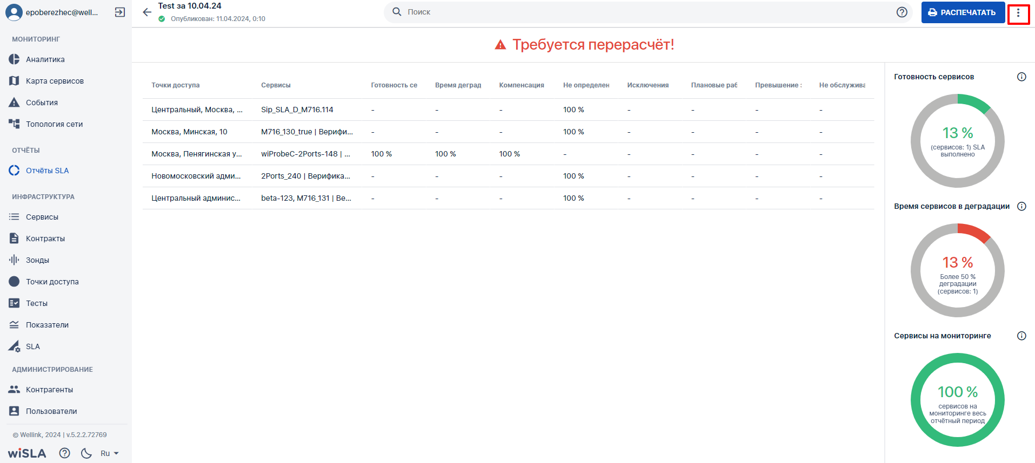Click the 13 % service readiness donut chart
This screenshot has width=1035, height=463.
958,141
